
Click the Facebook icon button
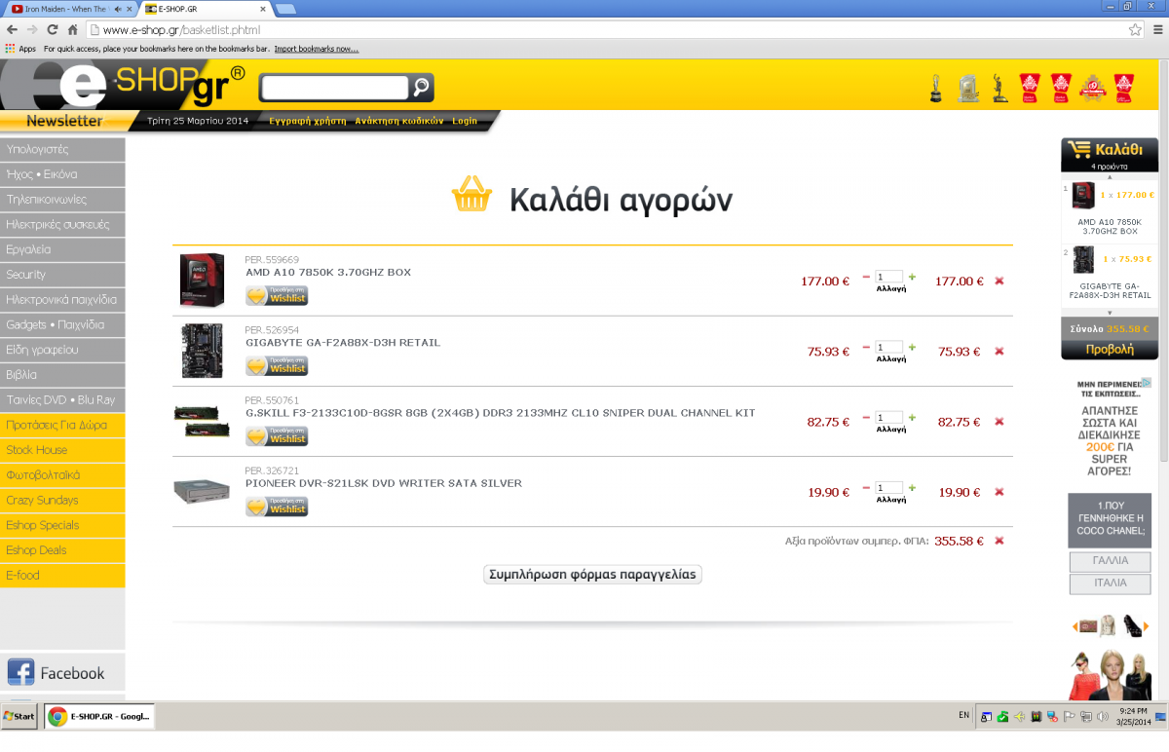coord(20,672)
